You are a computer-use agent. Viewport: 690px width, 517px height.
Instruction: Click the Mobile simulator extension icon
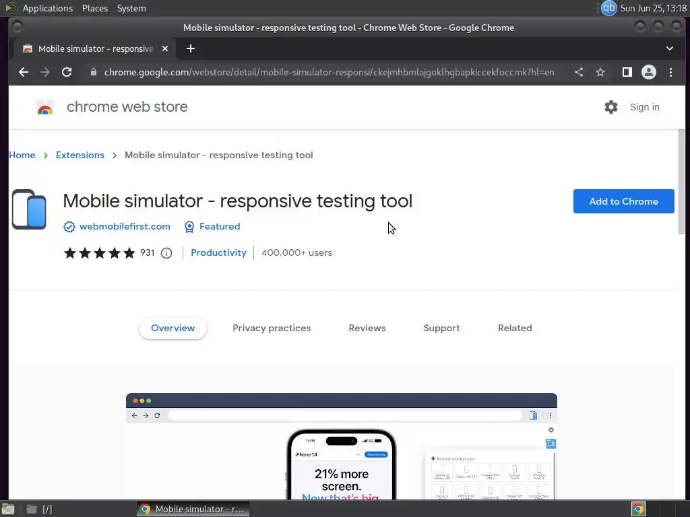point(29,209)
